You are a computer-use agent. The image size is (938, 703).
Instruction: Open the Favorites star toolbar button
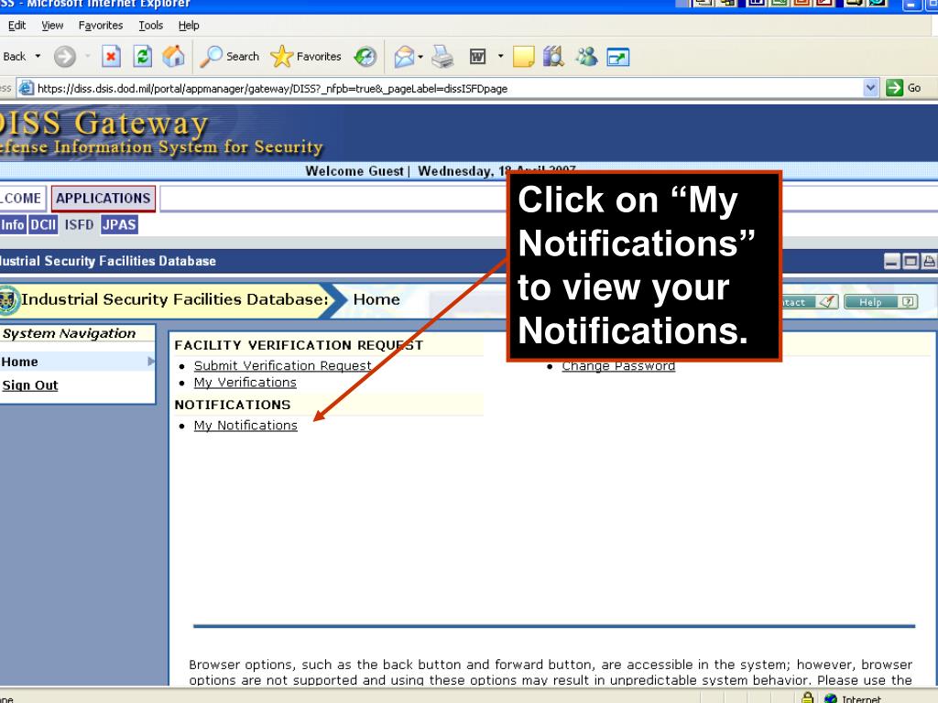coord(306,57)
